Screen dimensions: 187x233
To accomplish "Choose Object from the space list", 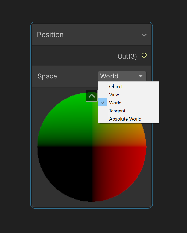I will pos(128,86).
